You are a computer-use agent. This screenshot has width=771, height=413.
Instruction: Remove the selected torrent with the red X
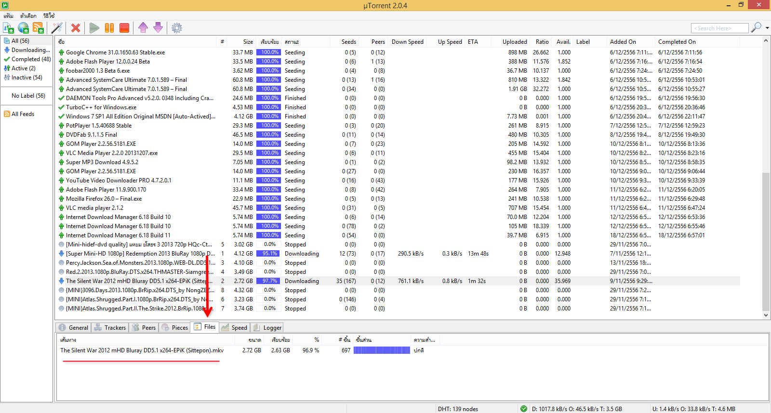pos(76,28)
